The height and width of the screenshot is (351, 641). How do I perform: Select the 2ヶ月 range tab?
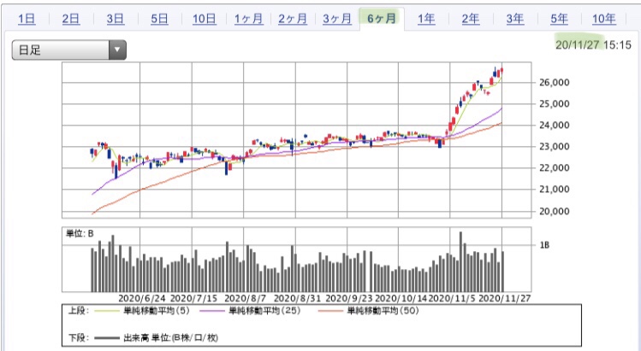292,19
